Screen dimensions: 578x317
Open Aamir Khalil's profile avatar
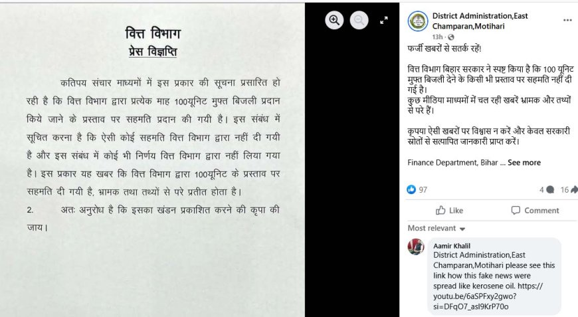(416, 247)
